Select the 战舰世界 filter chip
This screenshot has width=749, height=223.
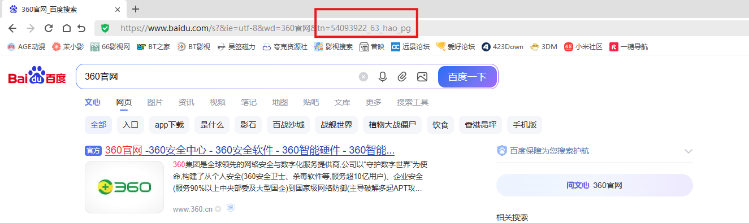pyautogui.click(x=336, y=125)
